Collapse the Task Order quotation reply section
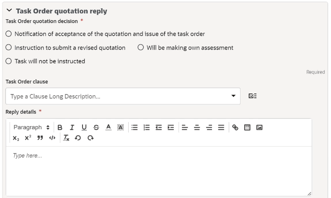The height and width of the screenshot is (198, 331). (9, 10)
